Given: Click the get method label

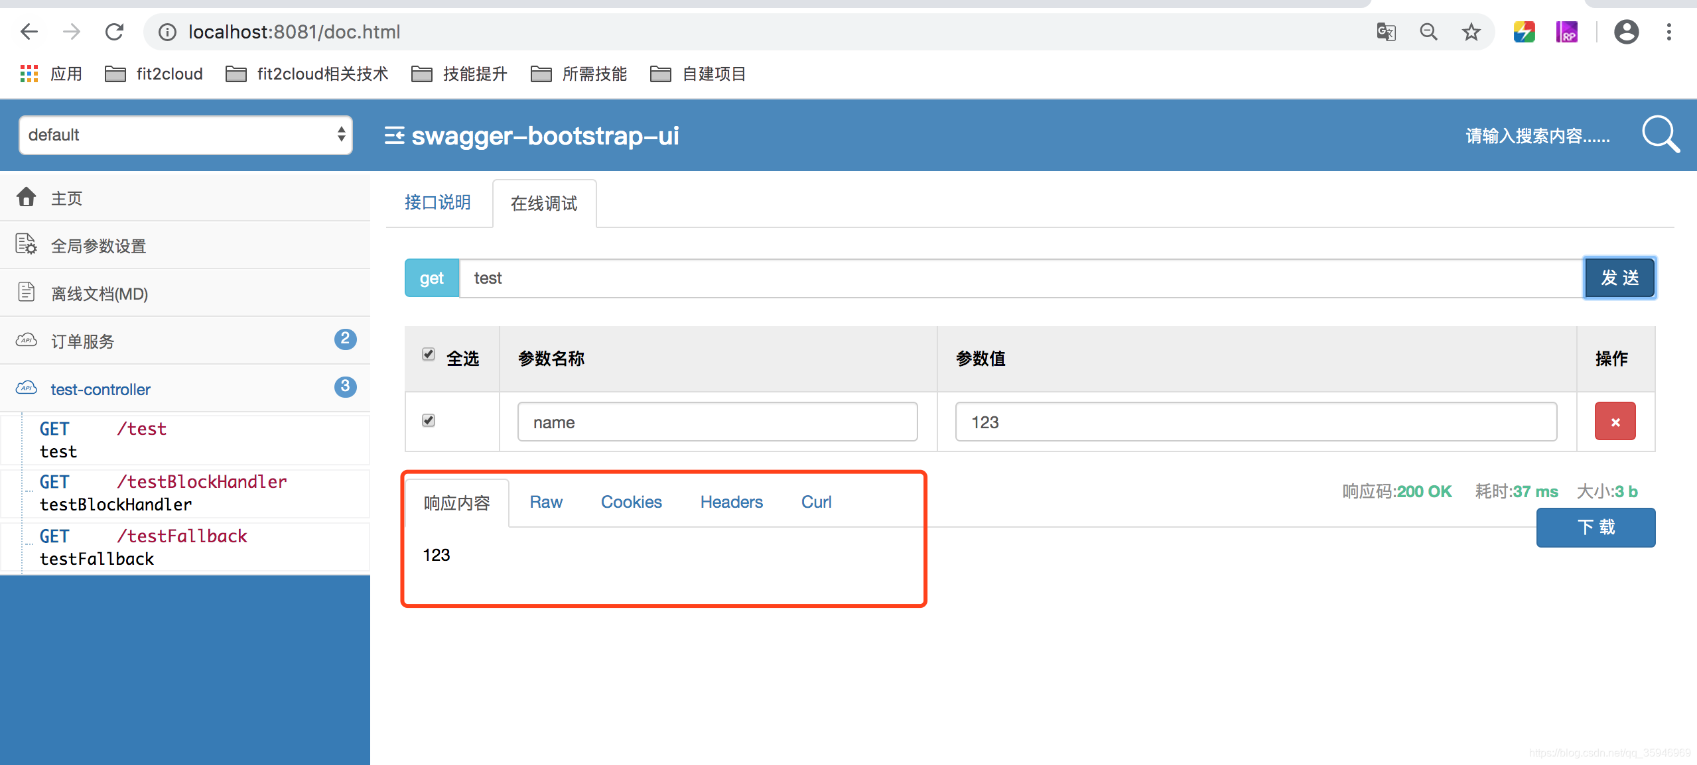Looking at the screenshot, I should point(432,278).
